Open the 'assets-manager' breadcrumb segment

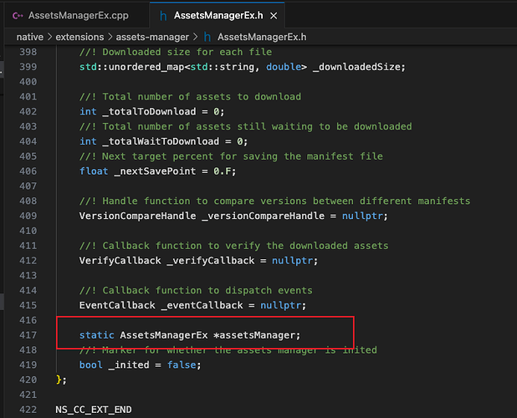(152, 37)
